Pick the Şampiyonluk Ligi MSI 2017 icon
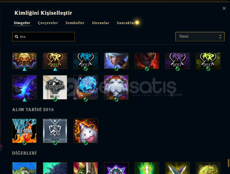Image resolution: width=230 pixels, height=174 pixels. 55,87
